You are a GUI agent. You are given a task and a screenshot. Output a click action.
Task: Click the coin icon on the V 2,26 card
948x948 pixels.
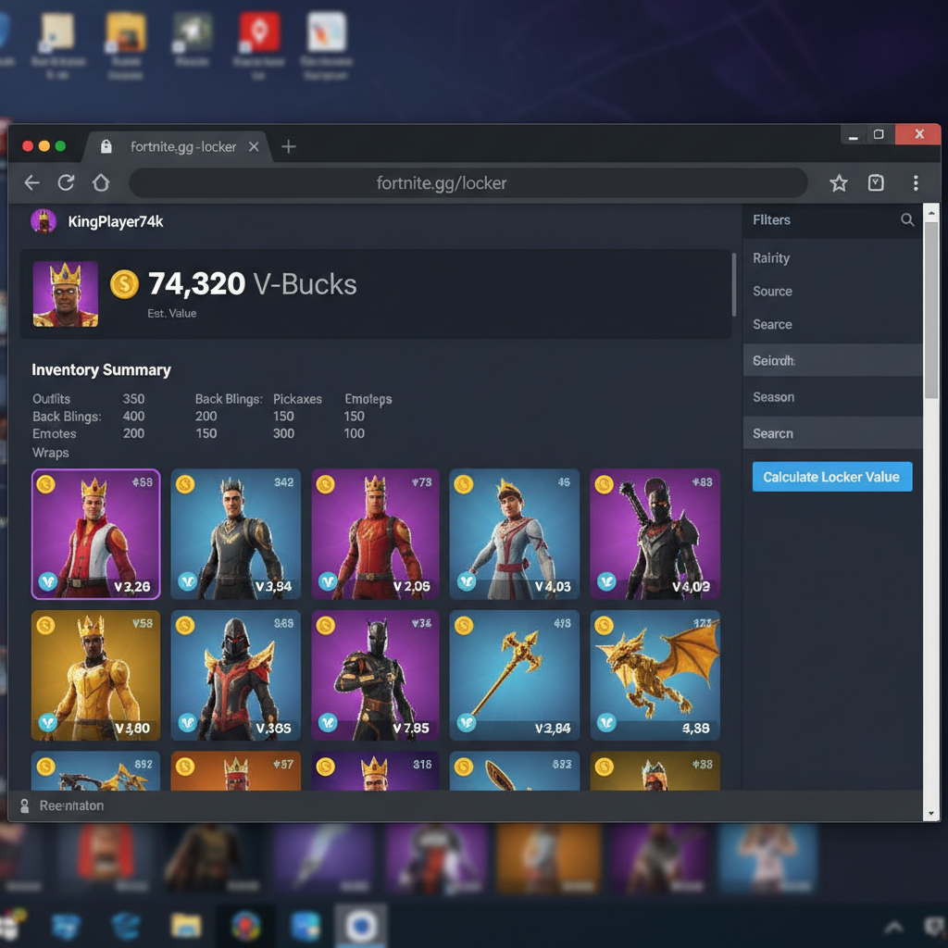(x=46, y=484)
